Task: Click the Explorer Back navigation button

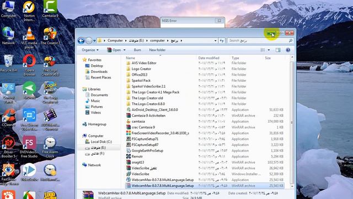Action: (x=81, y=40)
